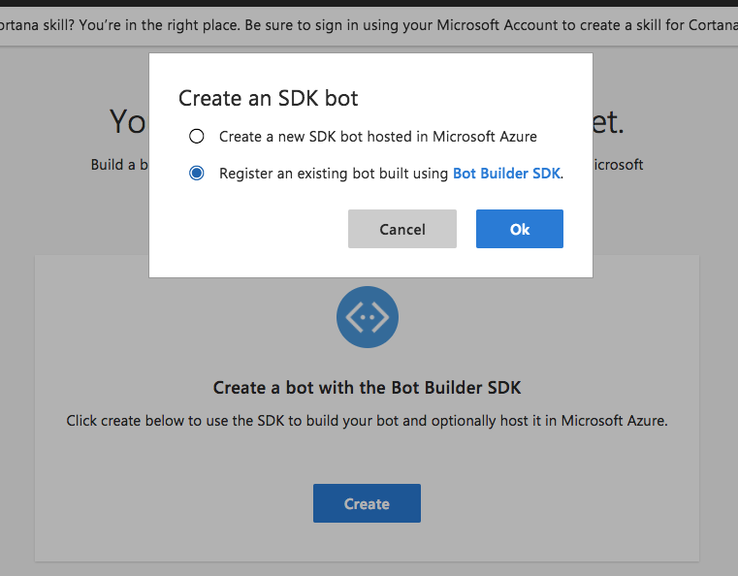Click the Cortana skill banner text at top
The width and height of the screenshot is (738, 576).
click(369, 25)
